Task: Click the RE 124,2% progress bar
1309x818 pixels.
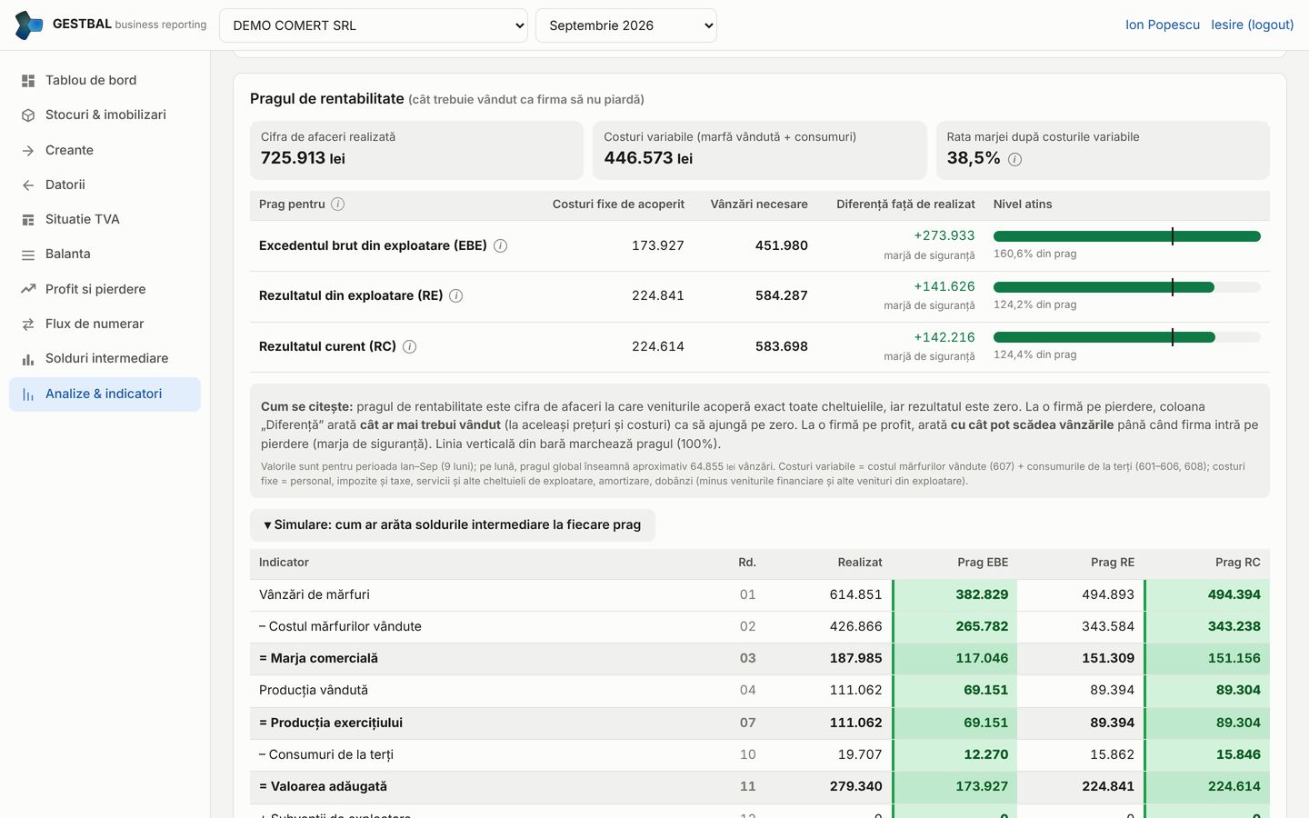Action: (x=1127, y=287)
